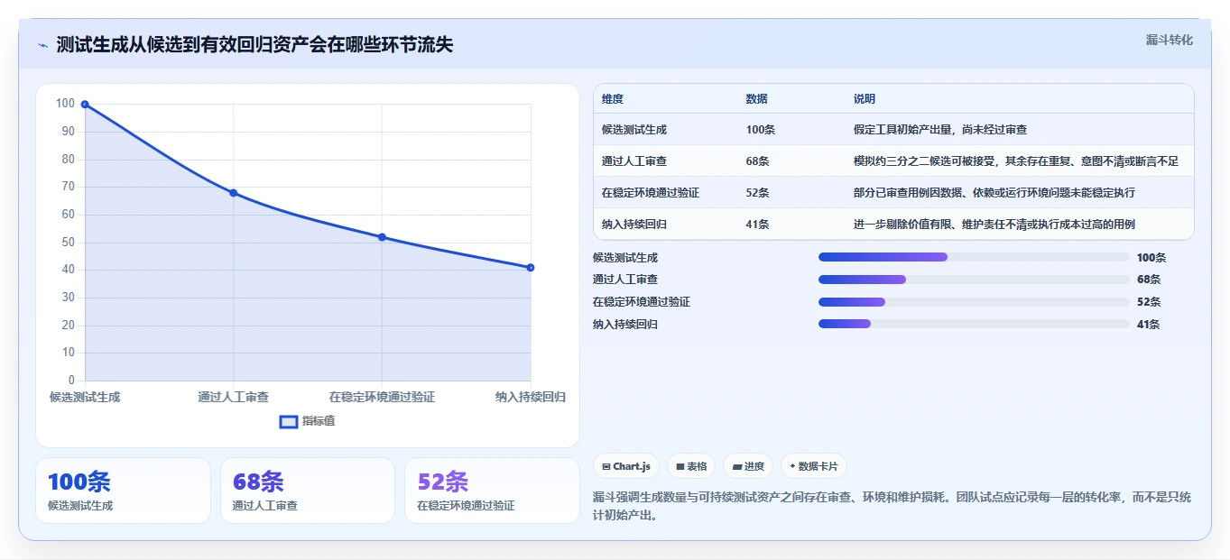Click the 数据 table column header
This screenshot has width=1230, height=560.
point(757,99)
